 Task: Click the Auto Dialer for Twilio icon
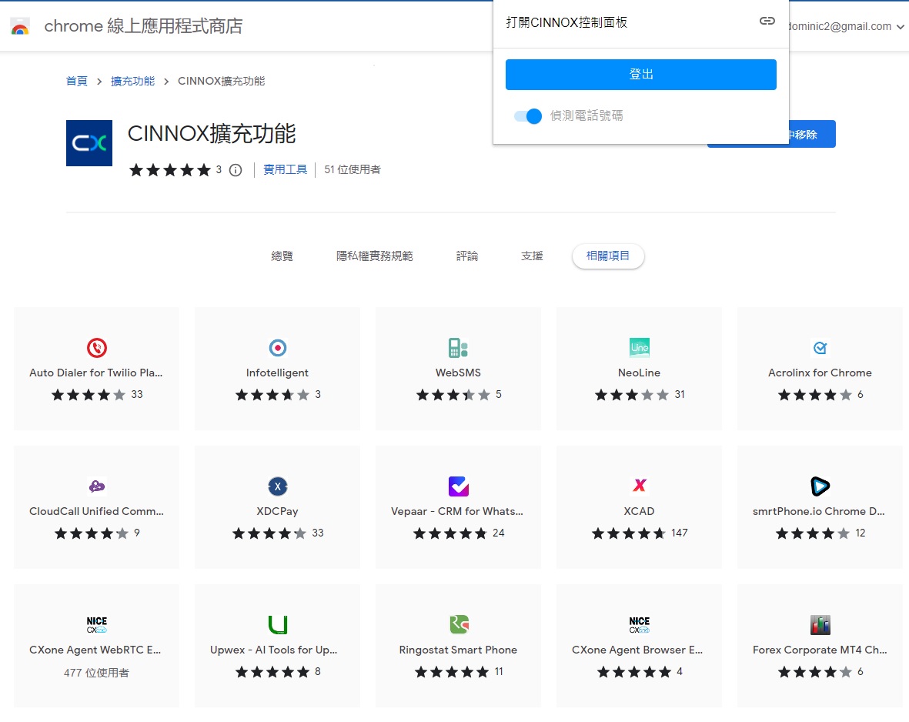click(x=97, y=348)
